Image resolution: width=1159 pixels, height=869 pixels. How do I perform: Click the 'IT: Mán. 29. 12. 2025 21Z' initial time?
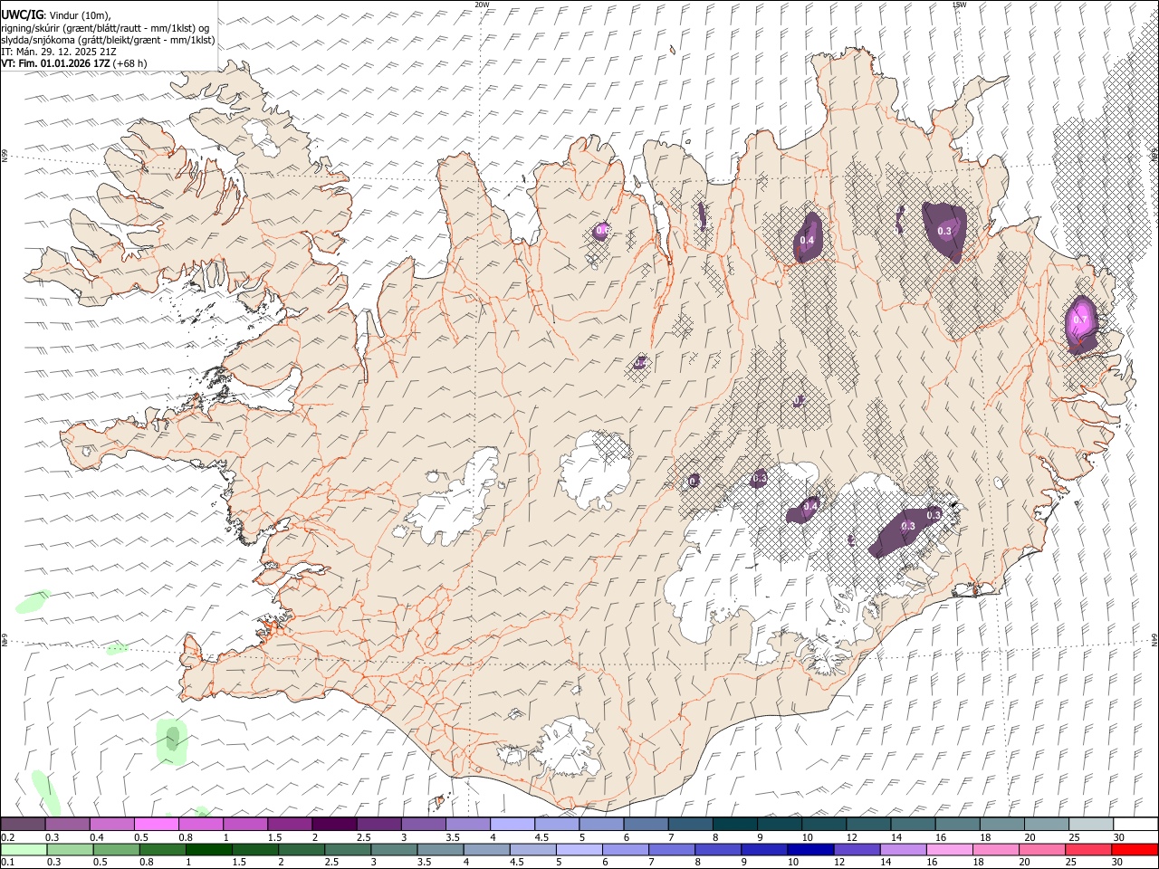pyautogui.click(x=59, y=52)
